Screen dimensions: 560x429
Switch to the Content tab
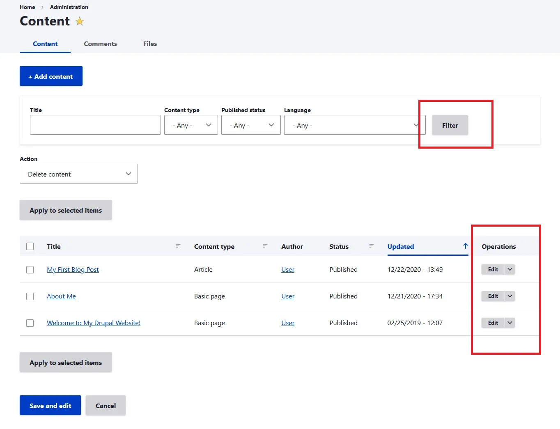[45, 44]
